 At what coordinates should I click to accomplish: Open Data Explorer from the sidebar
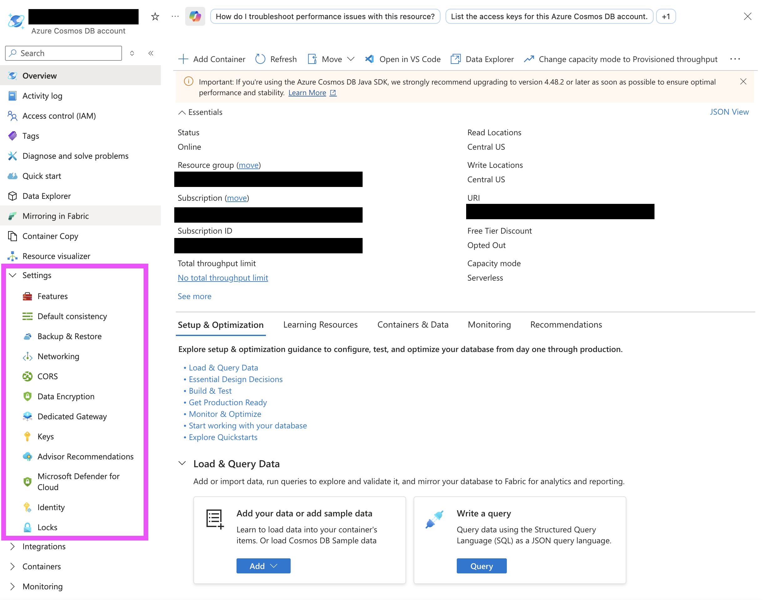pos(47,196)
